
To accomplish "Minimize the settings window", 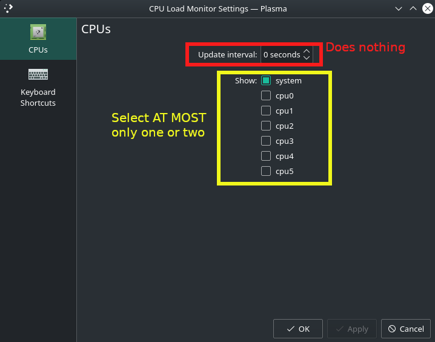I will coord(398,8).
